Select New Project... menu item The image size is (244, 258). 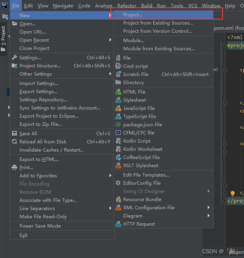coord(164,15)
